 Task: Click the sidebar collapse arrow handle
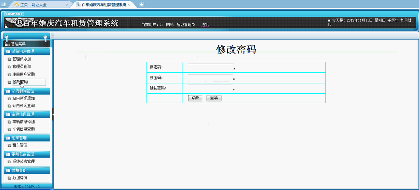tap(53, 114)
